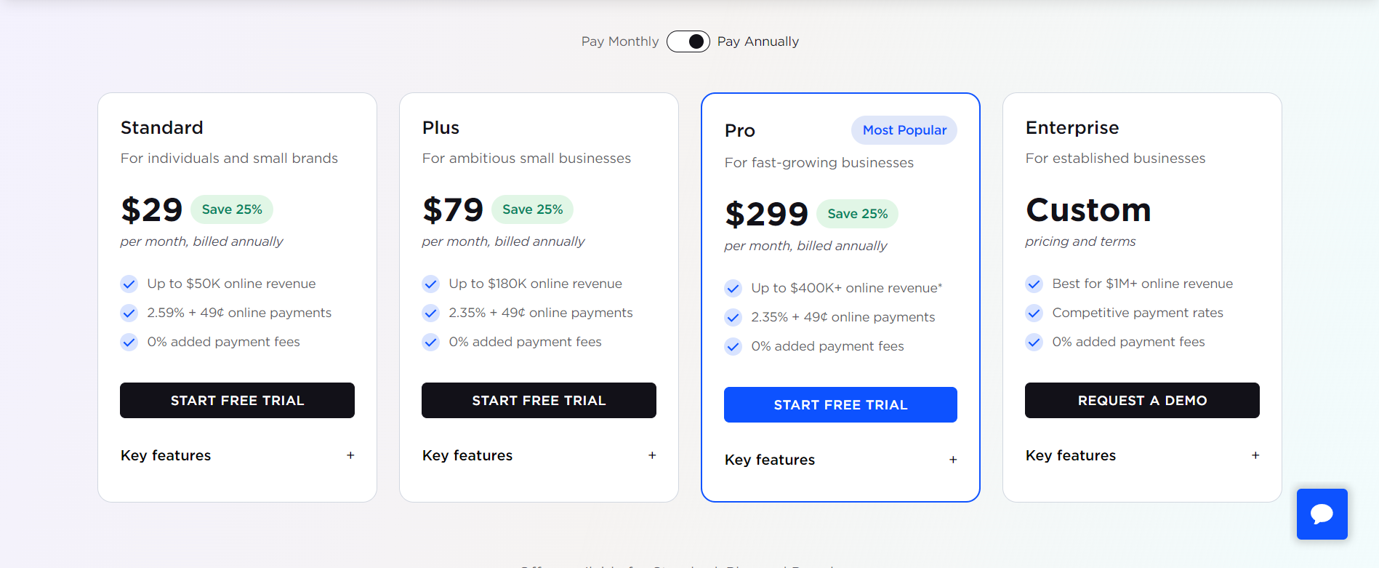The width and height of the screenshot is (1379, 568).
Task: Switch billing to Pay Monthly
Action: (x=688, y=41)
